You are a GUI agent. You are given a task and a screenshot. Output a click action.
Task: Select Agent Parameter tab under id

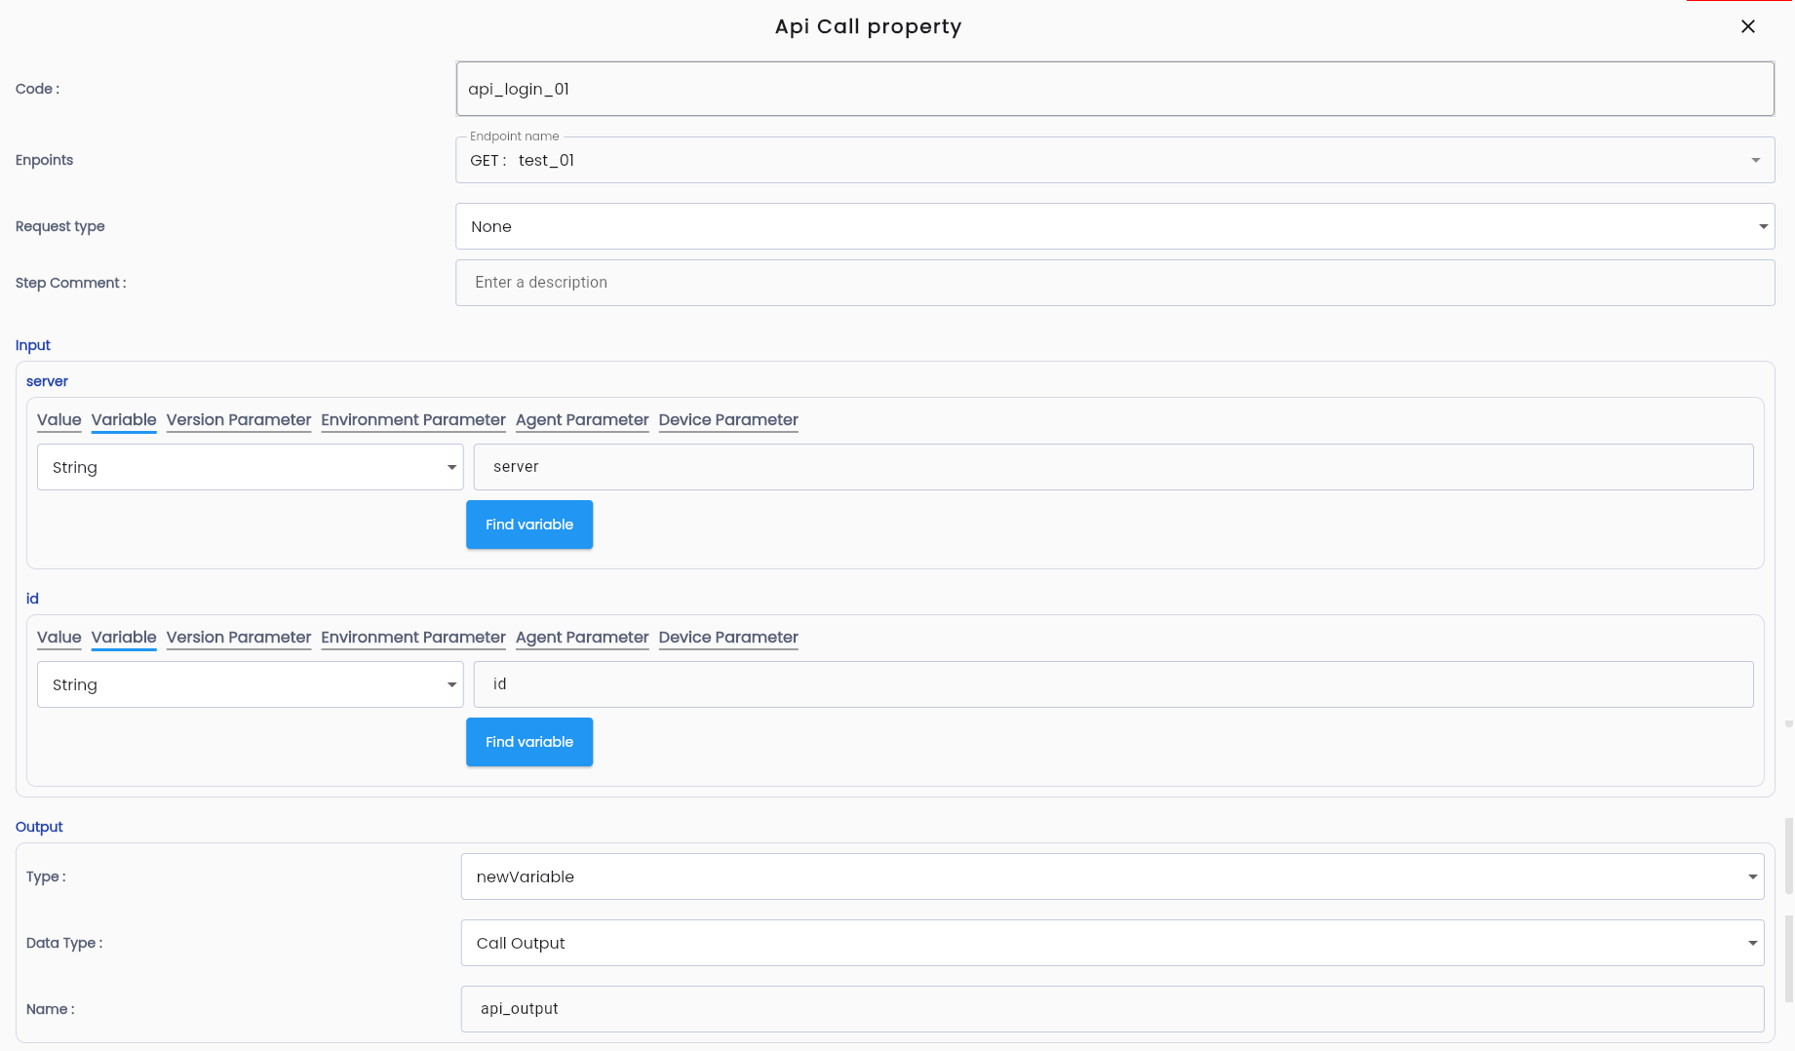tap(582, 638)
